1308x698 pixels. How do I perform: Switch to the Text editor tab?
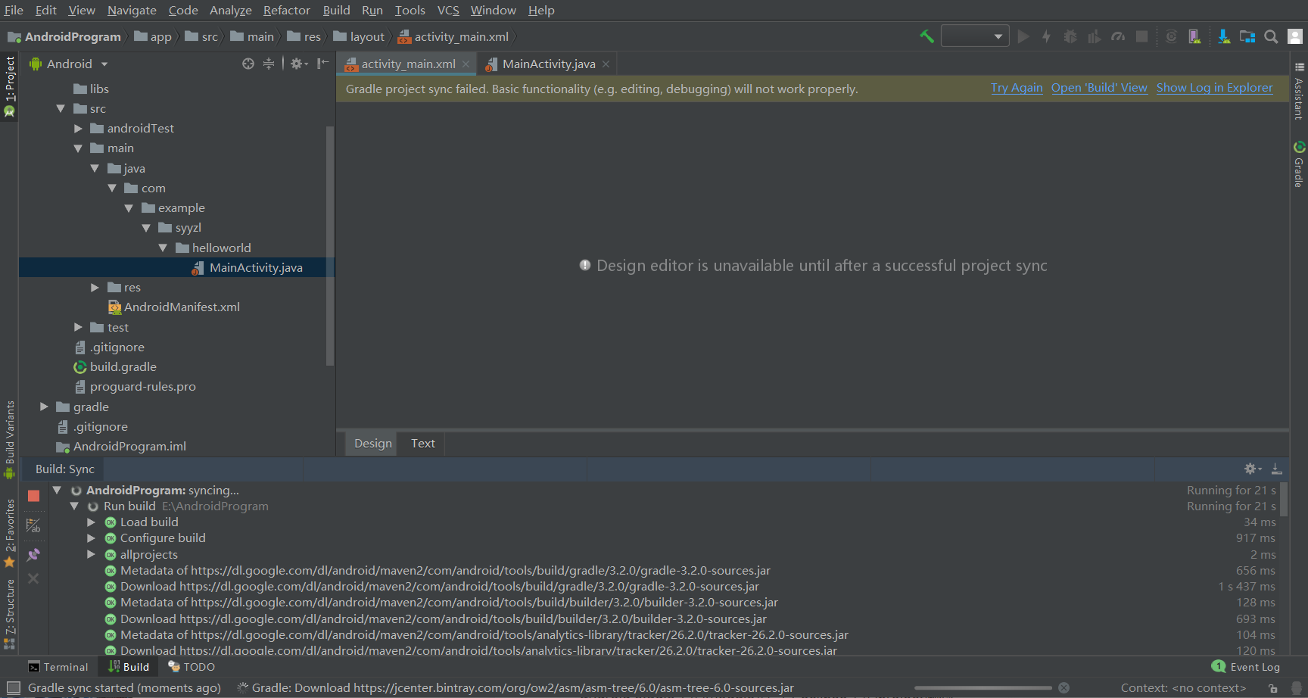click(422, 443)
